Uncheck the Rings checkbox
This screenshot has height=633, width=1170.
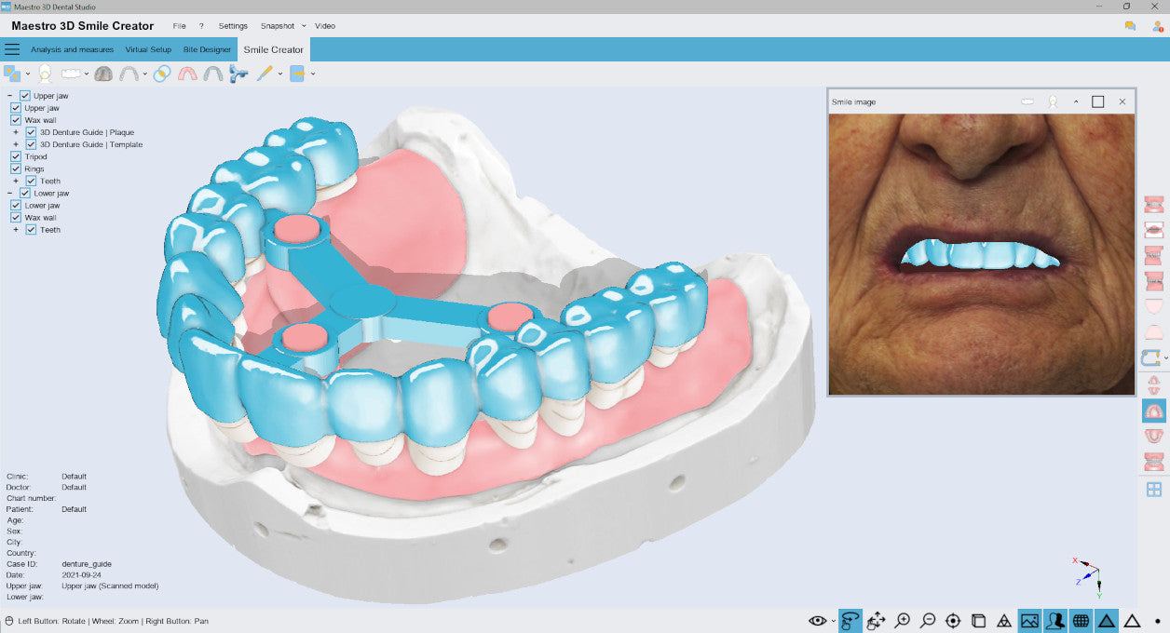click(16, 168)
